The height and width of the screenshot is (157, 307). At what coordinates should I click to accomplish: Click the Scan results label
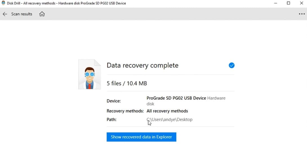22,14
